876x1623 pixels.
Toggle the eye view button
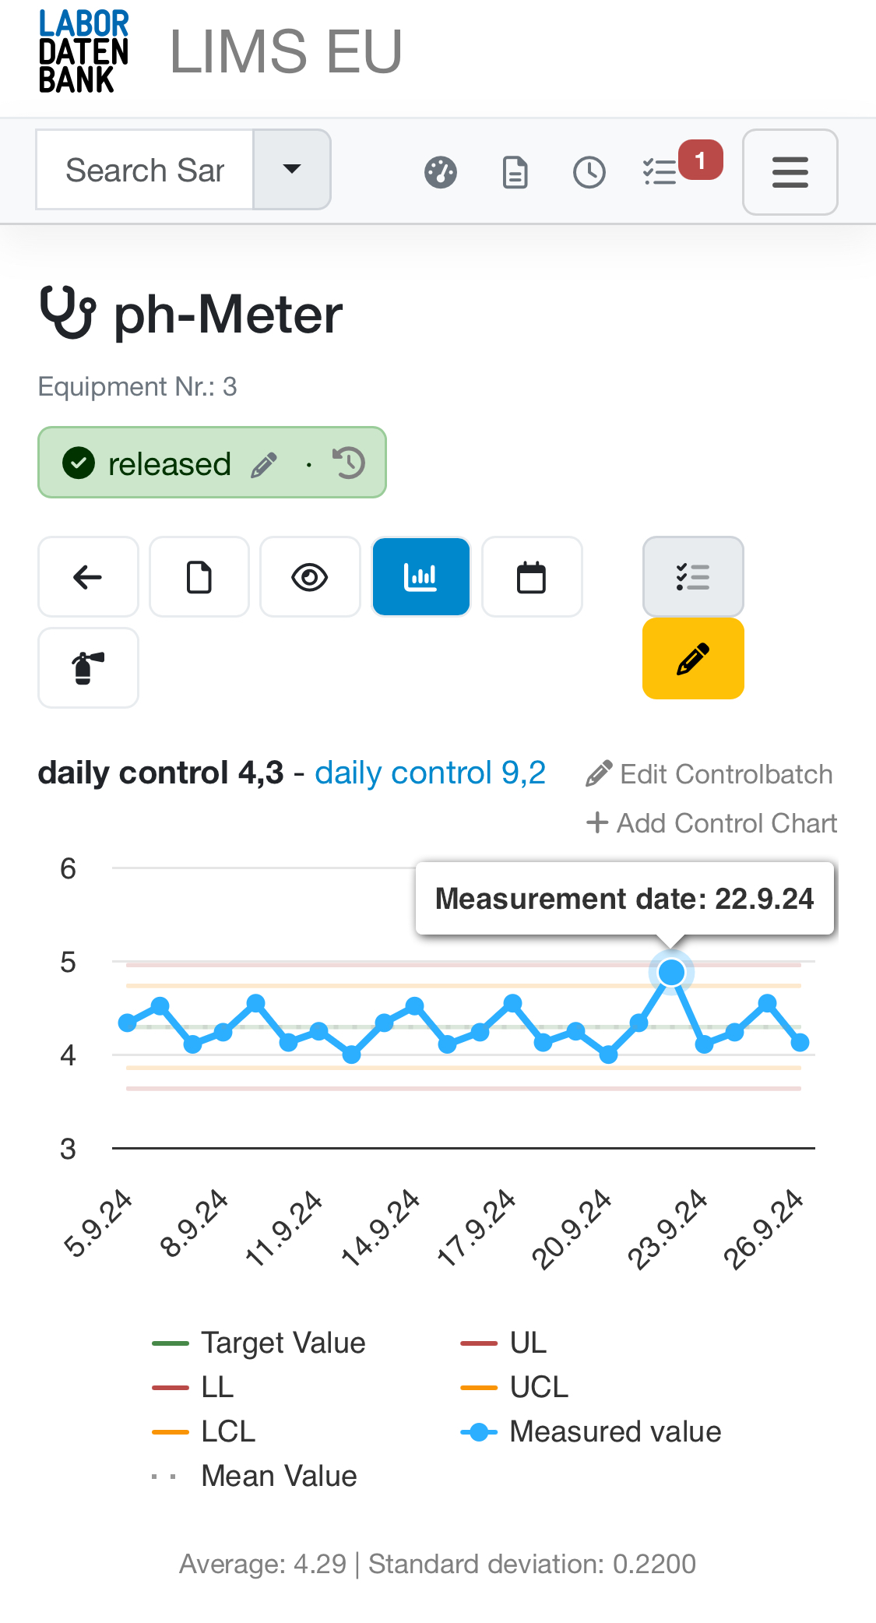point(310,577)
